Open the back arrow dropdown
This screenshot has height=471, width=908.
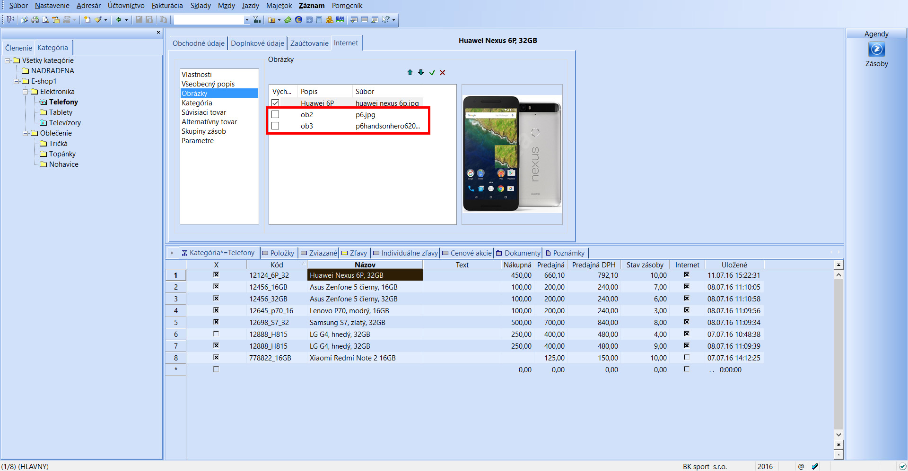(126, 20)
